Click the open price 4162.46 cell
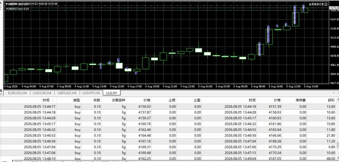The width and height of the screenshot is (339, 162). [145, 130]
